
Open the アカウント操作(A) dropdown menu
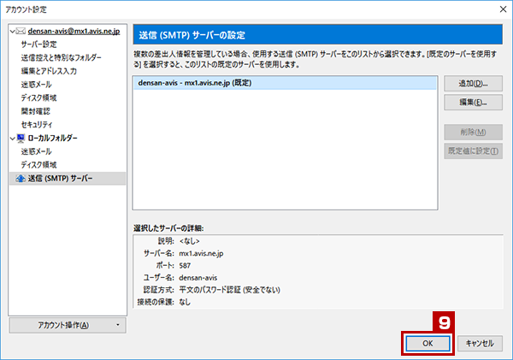click(x=68, y=325)
